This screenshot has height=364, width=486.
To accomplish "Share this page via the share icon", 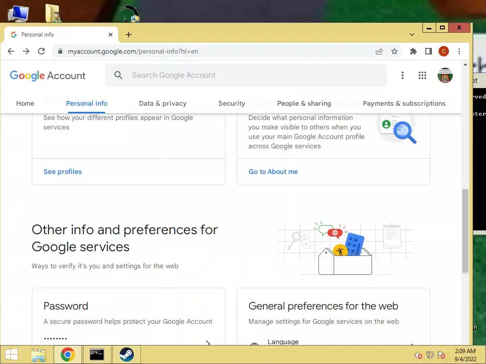I will (x=379, y=51).
